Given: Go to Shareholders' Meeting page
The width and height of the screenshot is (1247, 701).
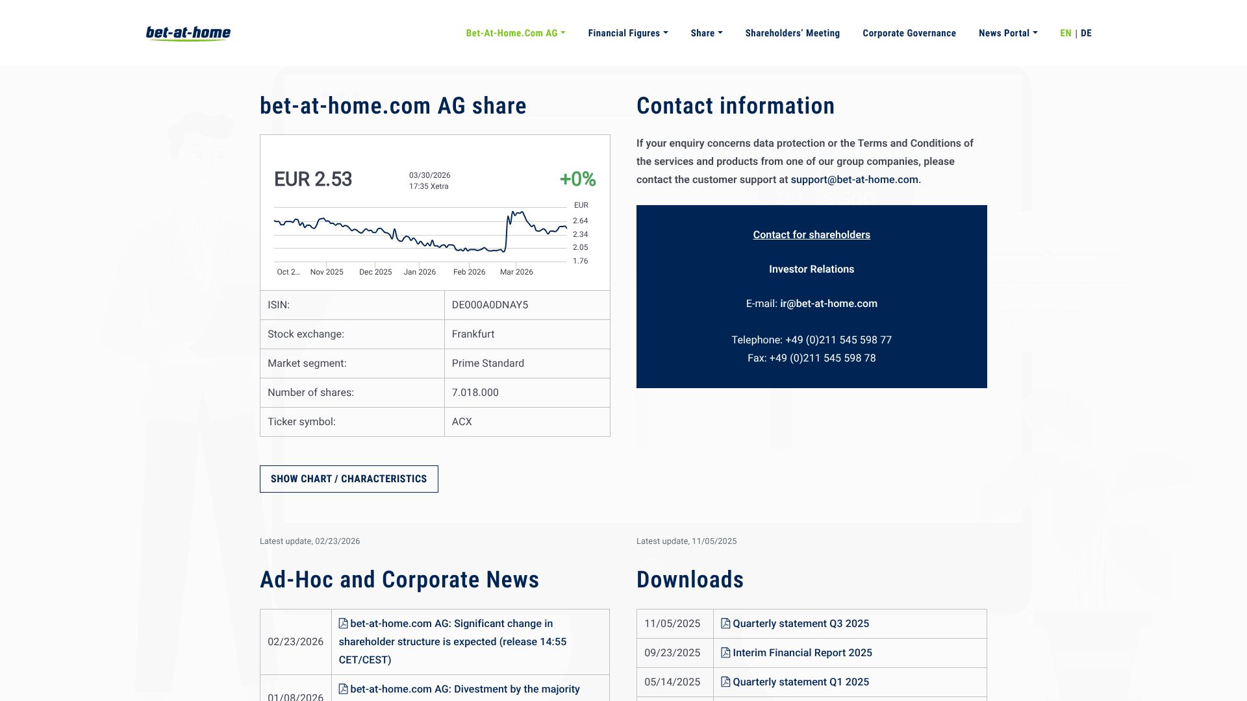Looking at the screenshot, I should pos(792,33).
